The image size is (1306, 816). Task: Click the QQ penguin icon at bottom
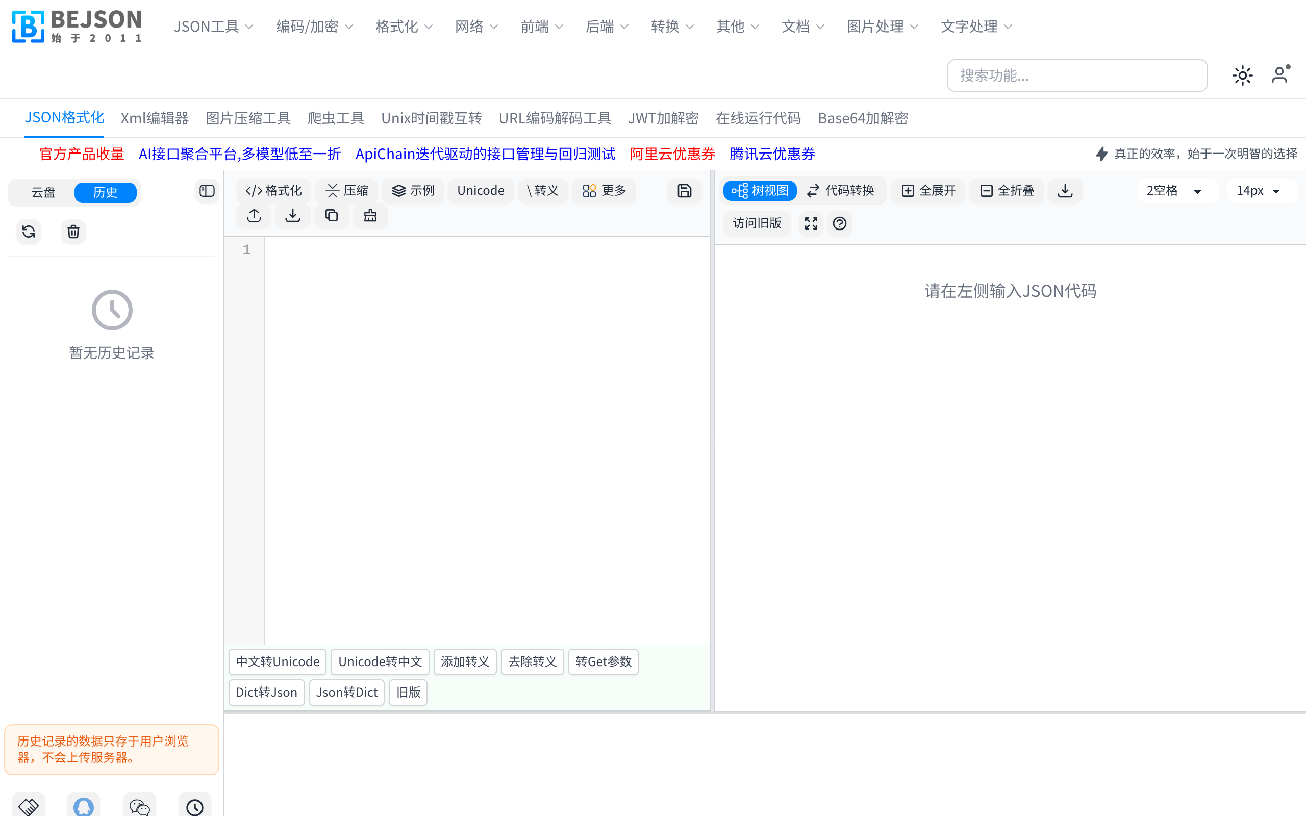(x=84, y=806)
